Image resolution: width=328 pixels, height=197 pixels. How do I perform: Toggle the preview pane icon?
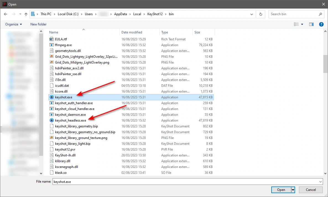[x=311, y=24]
